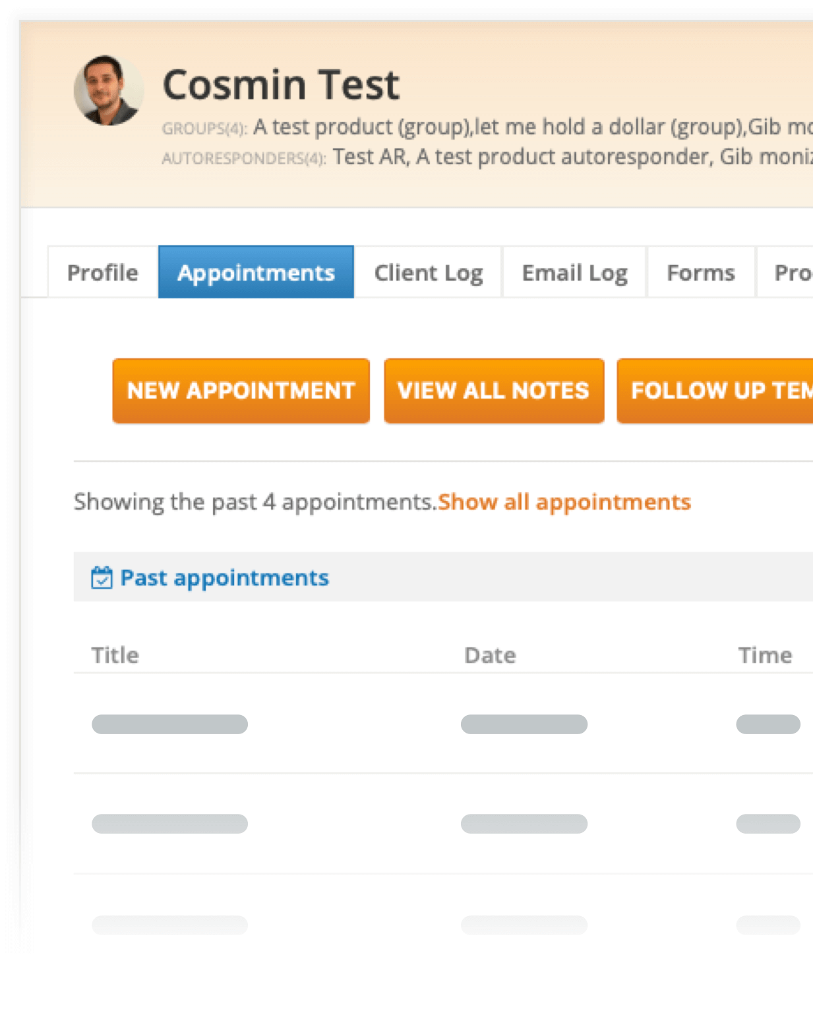
Task: Open the Email Log tab
Action: pyautogui.click(x=574, y=272)
